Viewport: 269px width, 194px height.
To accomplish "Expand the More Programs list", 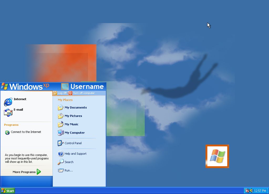I will click(24, 172).
